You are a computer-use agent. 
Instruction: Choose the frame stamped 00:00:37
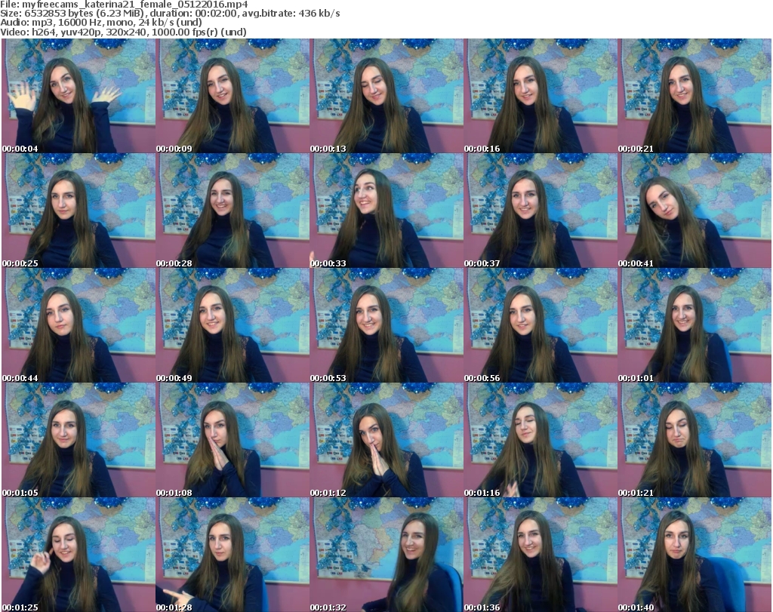coord(540,211)
